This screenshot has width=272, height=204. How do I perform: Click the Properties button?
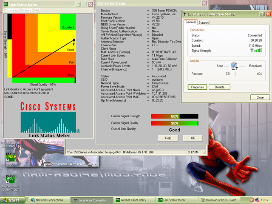(x=197, y=87)
